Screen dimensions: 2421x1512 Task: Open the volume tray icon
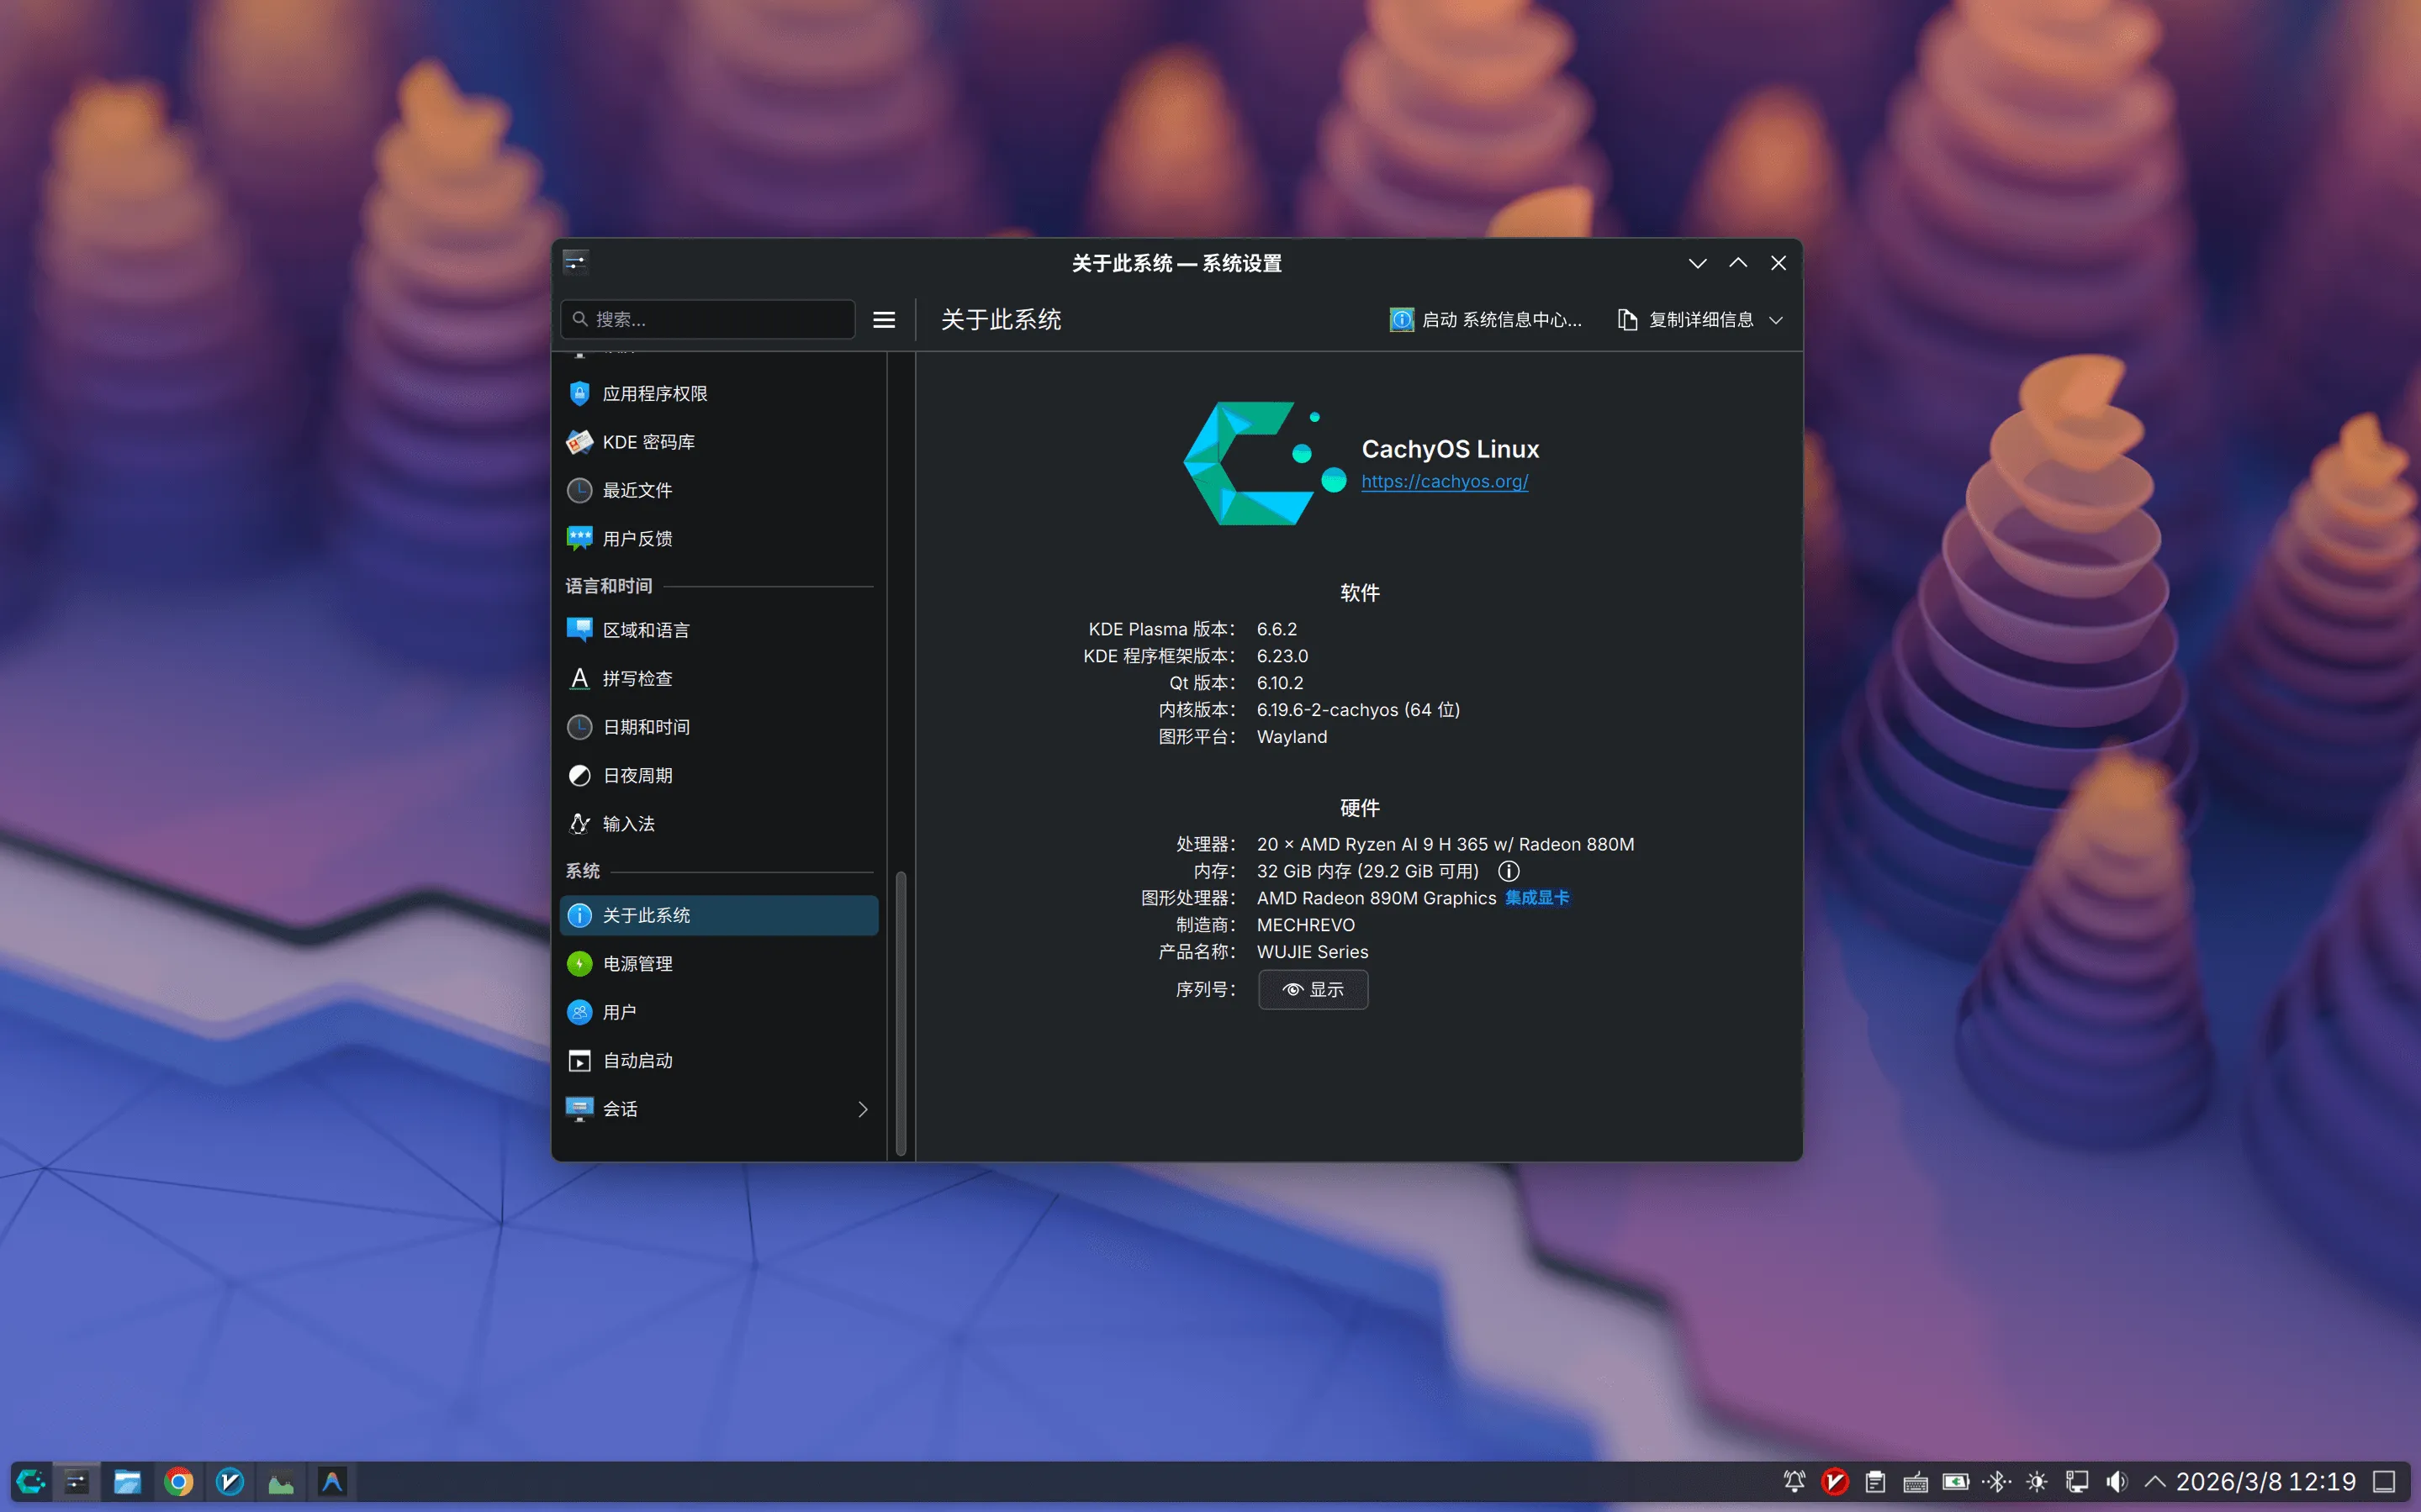point(2117,1481)
